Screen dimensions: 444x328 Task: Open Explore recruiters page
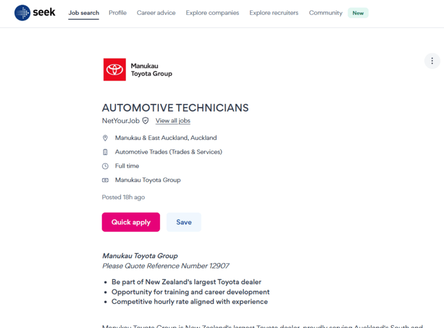(x=274, y=13)
